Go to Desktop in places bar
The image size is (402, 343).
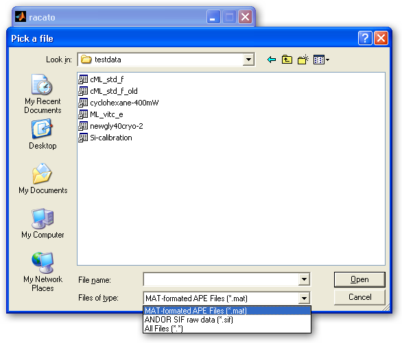tap(43, 134)
